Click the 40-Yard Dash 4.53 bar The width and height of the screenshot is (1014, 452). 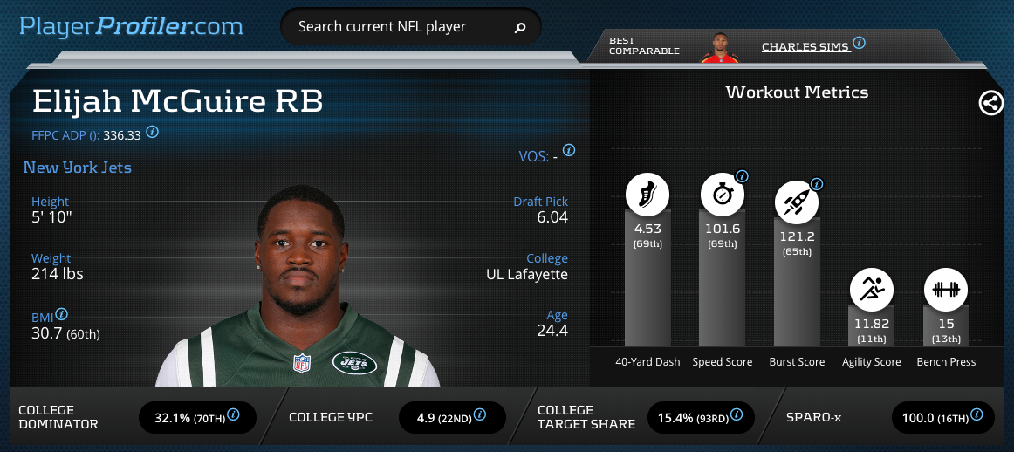[x=647, y=278]
